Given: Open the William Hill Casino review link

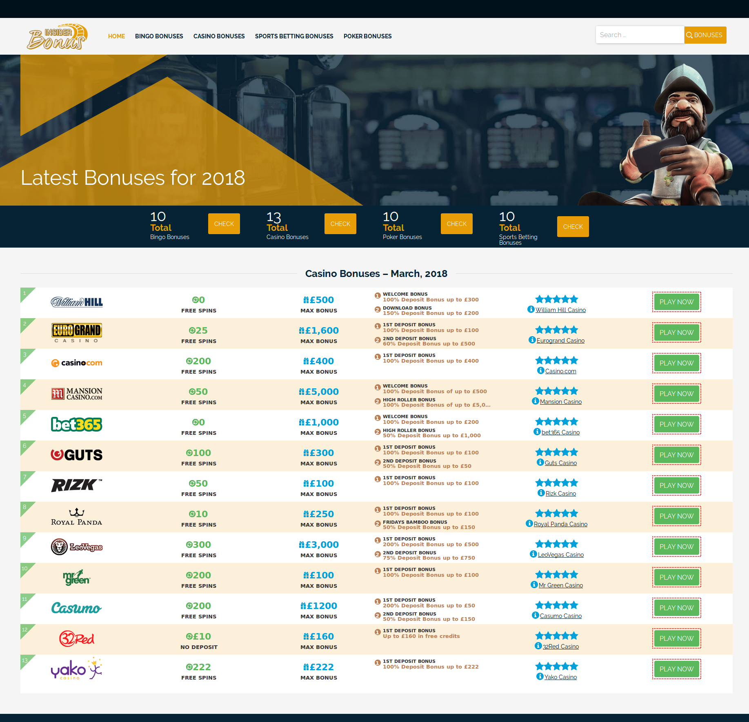Looking at the screenshot, I should [x=561, y=310].
